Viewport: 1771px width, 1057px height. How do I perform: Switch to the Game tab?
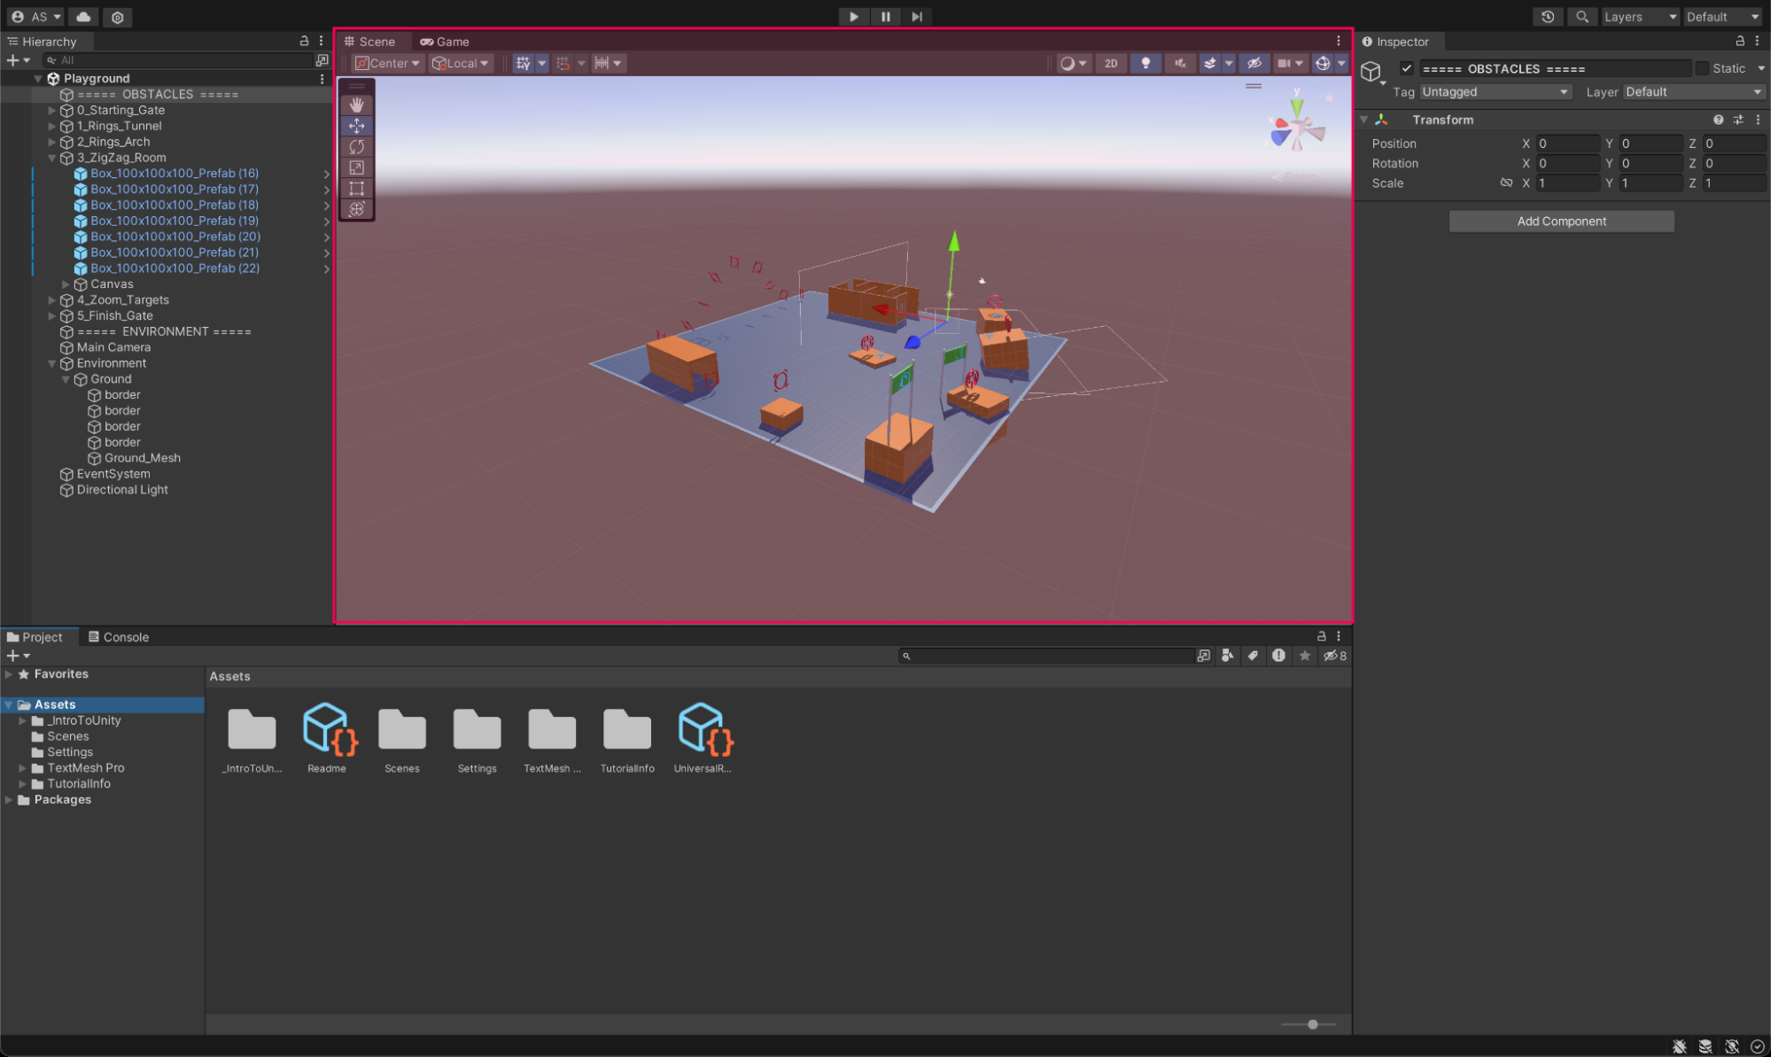click(445, 42)
